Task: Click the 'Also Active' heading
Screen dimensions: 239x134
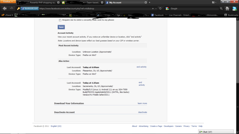Action: (x=64, y=61)
